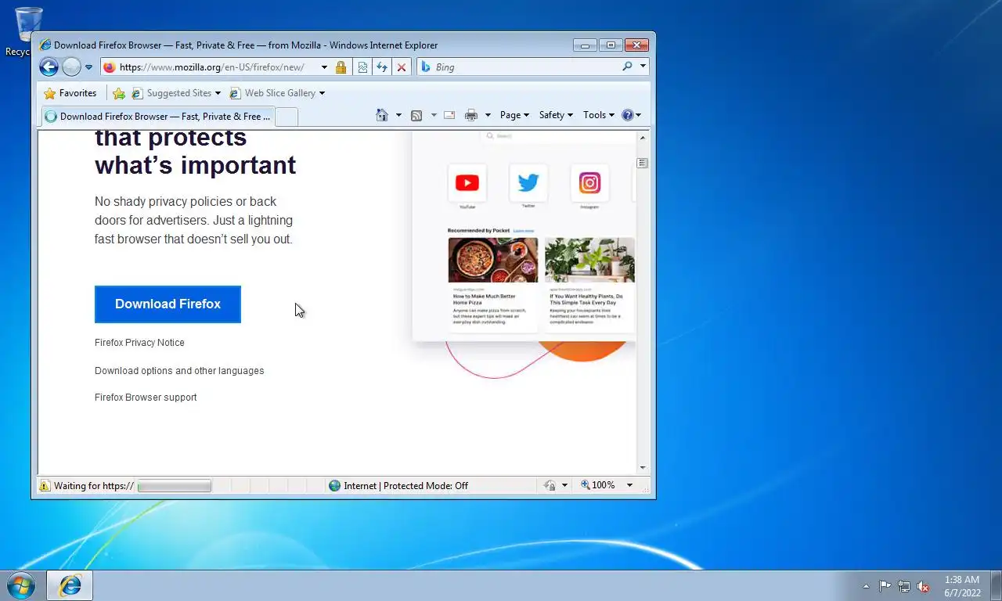The width and height of the screenshot is (1002, 601).
Task: Open the Tools menu
Action: (x=599, y=115)
